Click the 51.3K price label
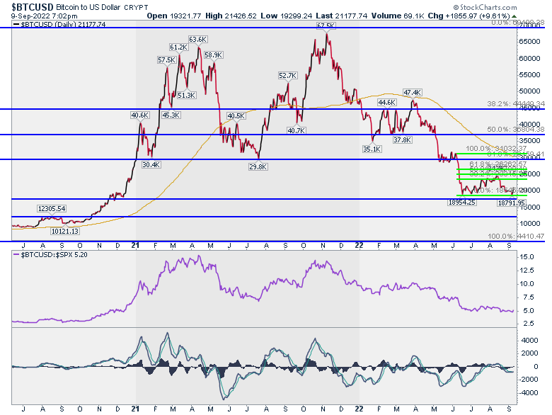The image size is (552, 415). pyautogui.click(x=187, y=95)
